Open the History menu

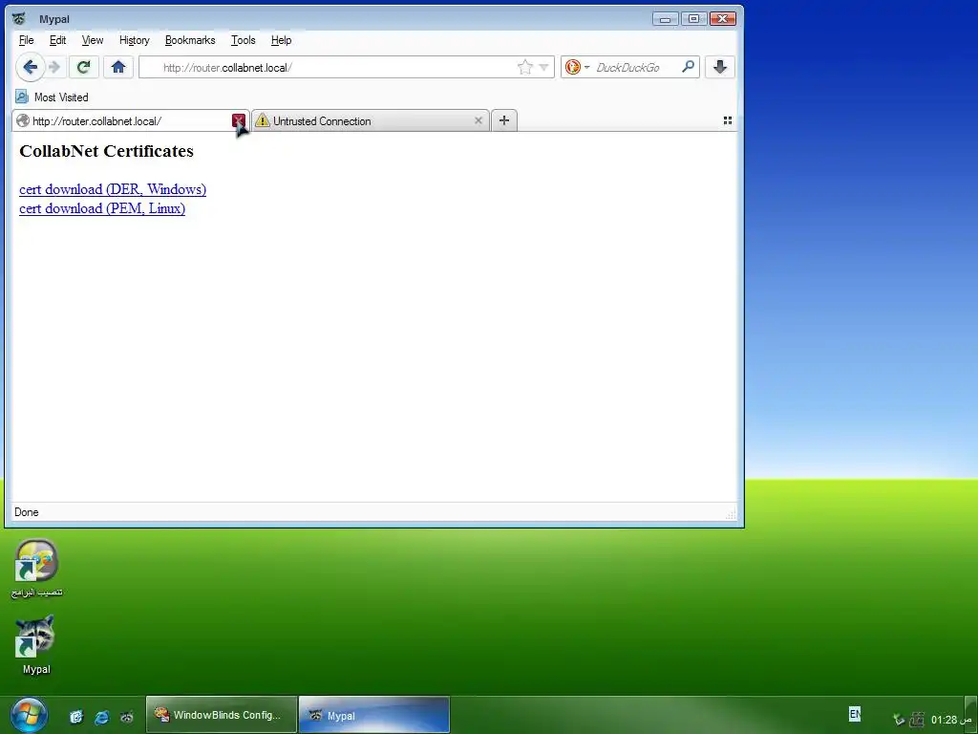[x=134, y=40]
